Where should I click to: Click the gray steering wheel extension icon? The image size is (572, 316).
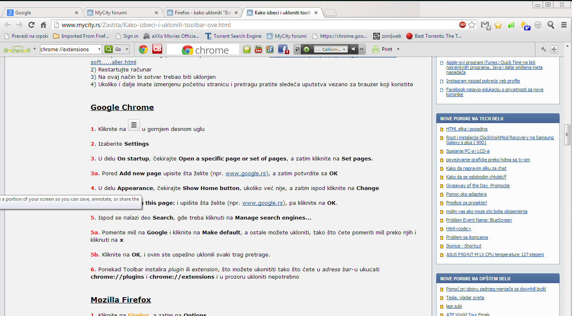(538, 25)
